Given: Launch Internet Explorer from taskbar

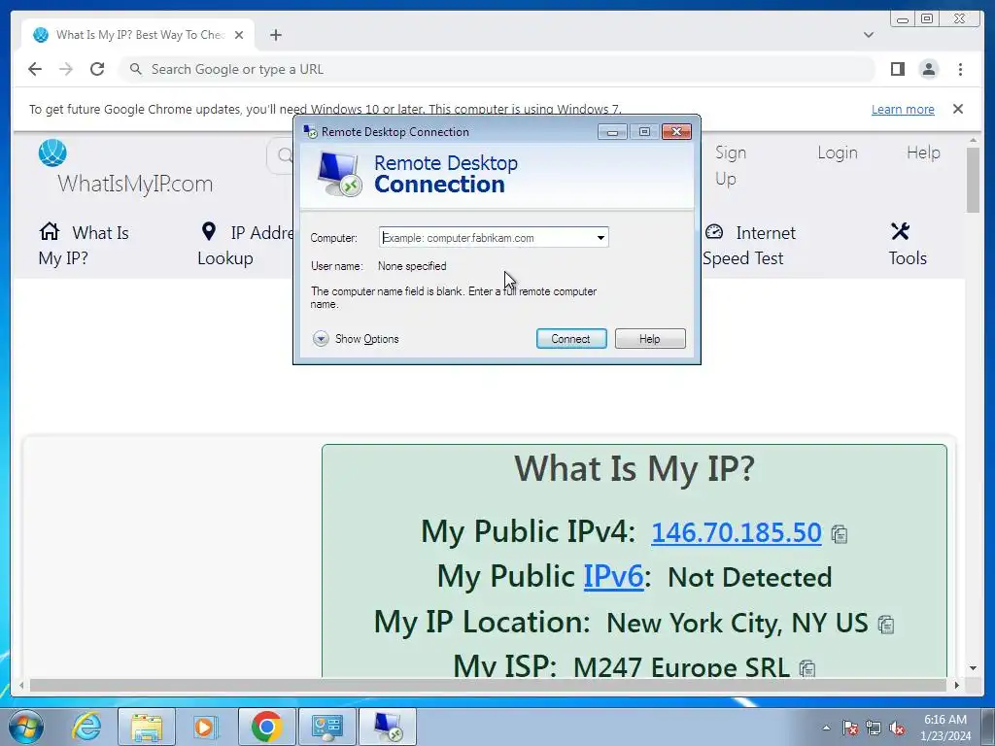Looking at the screenshot, I should [86, 727].
